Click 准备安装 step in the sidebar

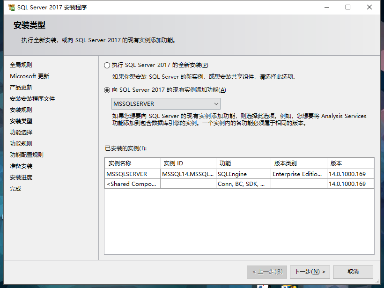pos(22,166)
